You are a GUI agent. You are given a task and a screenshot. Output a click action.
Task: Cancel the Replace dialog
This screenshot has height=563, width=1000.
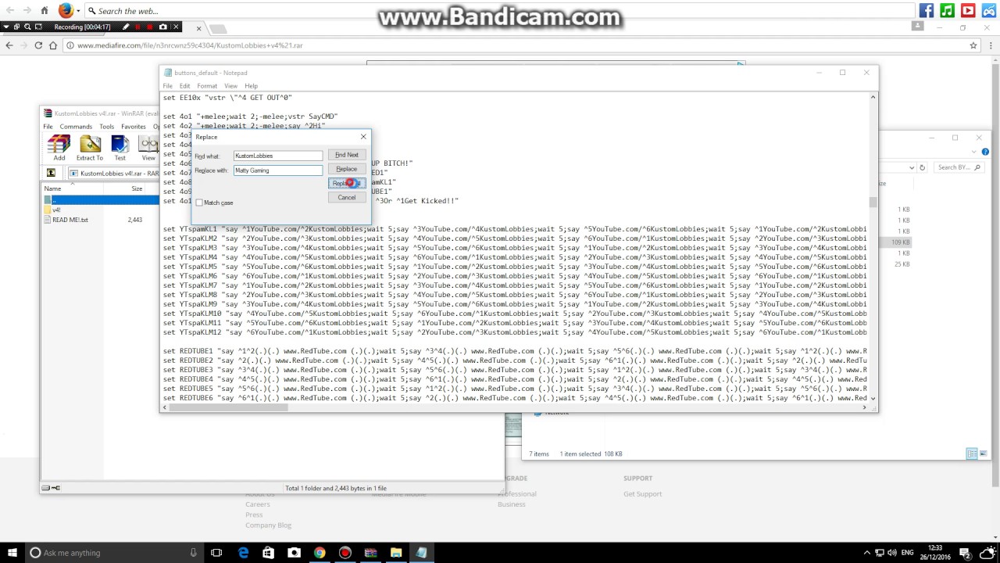(347, 198)
